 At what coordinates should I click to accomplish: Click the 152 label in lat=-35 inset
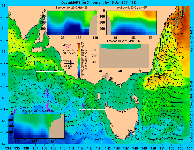tap(133, 37)
